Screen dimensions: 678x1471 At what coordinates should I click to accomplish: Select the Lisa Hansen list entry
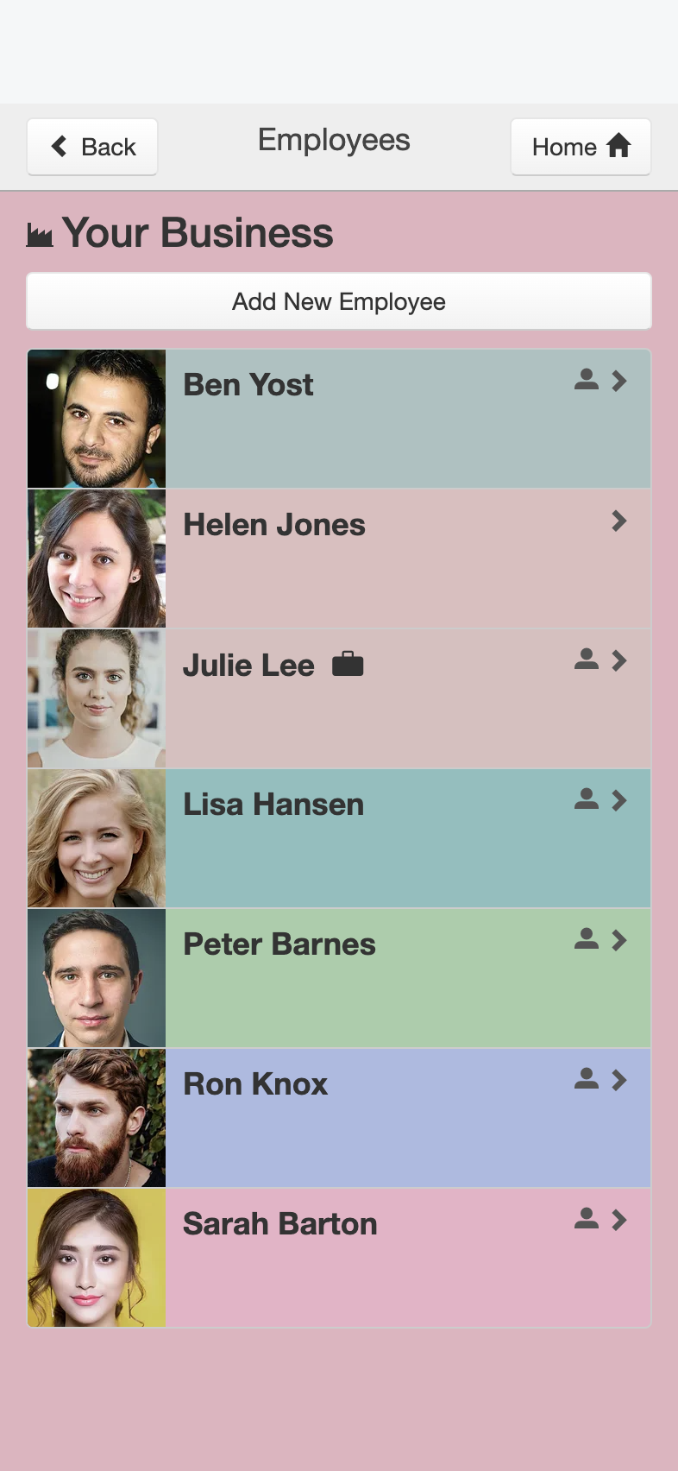click(x=339, y=838)
